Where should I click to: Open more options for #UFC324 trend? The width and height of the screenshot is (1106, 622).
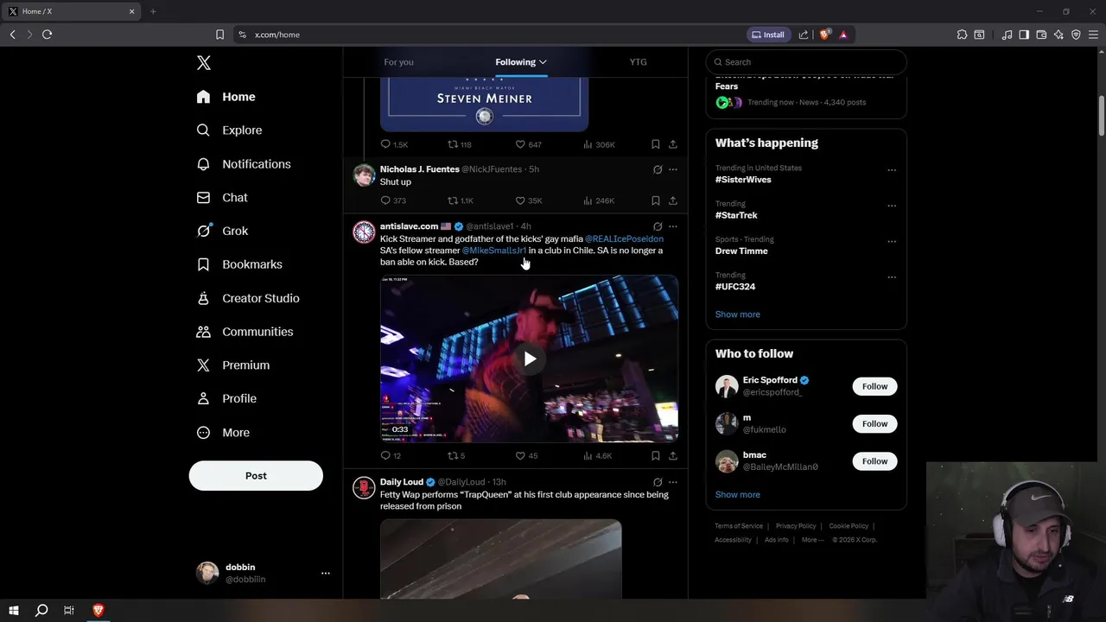892,277
